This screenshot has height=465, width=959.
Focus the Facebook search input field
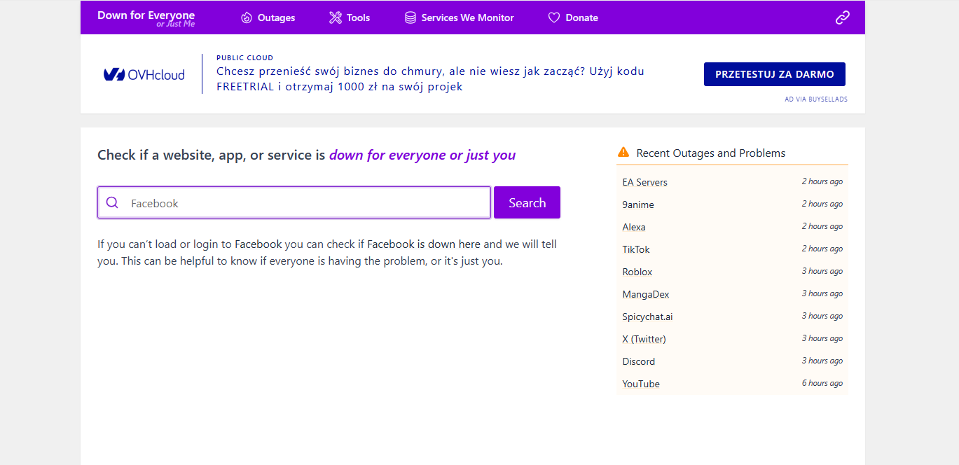[x=308, y=203]
